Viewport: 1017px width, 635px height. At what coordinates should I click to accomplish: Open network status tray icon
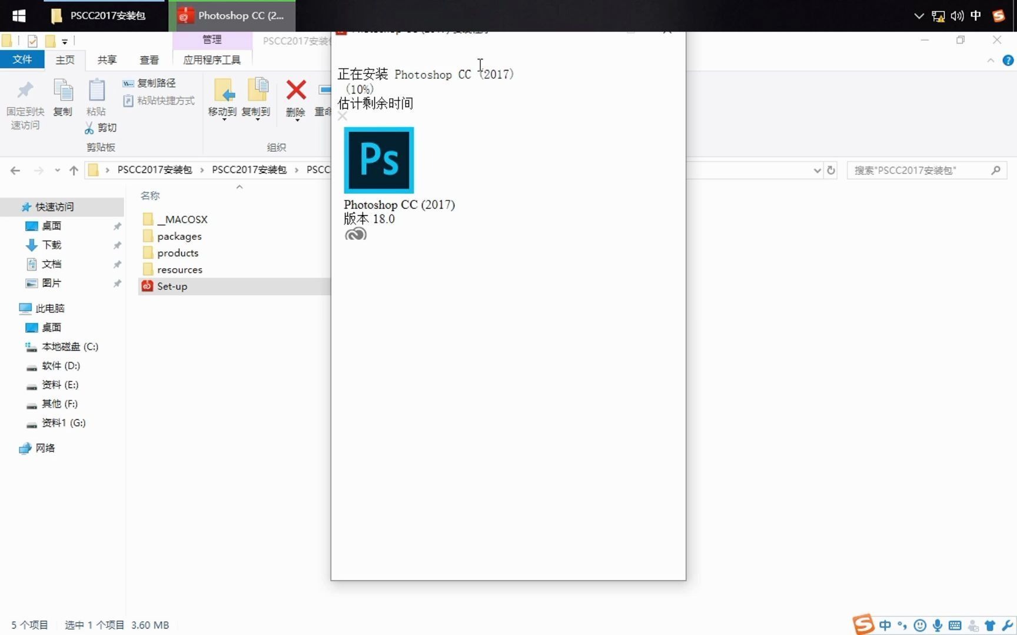click(x=938, y=16)
